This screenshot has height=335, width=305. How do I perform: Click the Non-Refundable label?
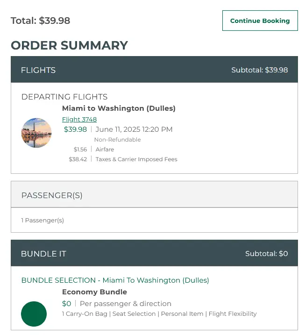(x=117, y=140)
